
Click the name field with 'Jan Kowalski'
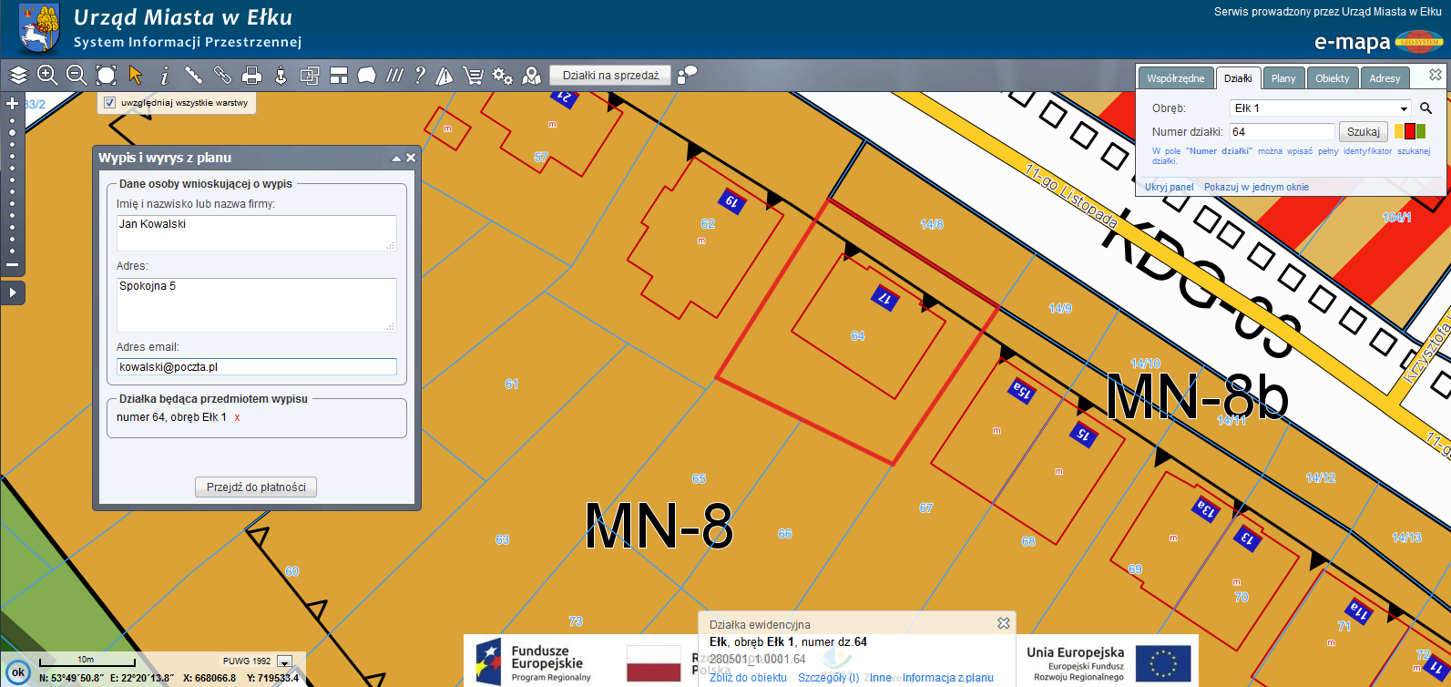[257, 232]
